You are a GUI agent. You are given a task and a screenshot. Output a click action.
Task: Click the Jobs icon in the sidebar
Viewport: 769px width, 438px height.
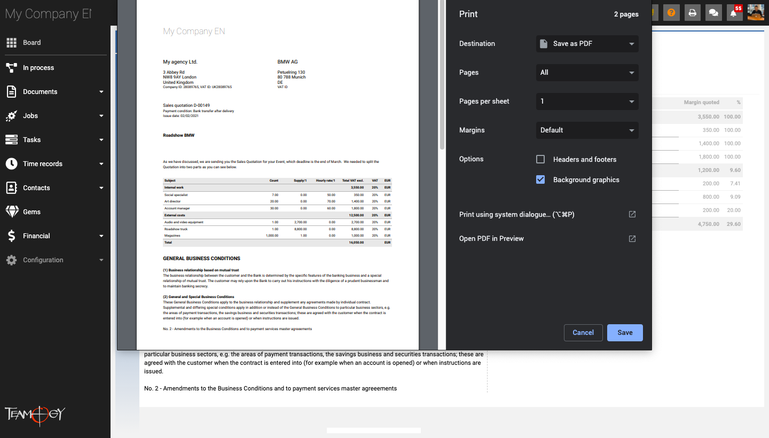tap(11, 116)
